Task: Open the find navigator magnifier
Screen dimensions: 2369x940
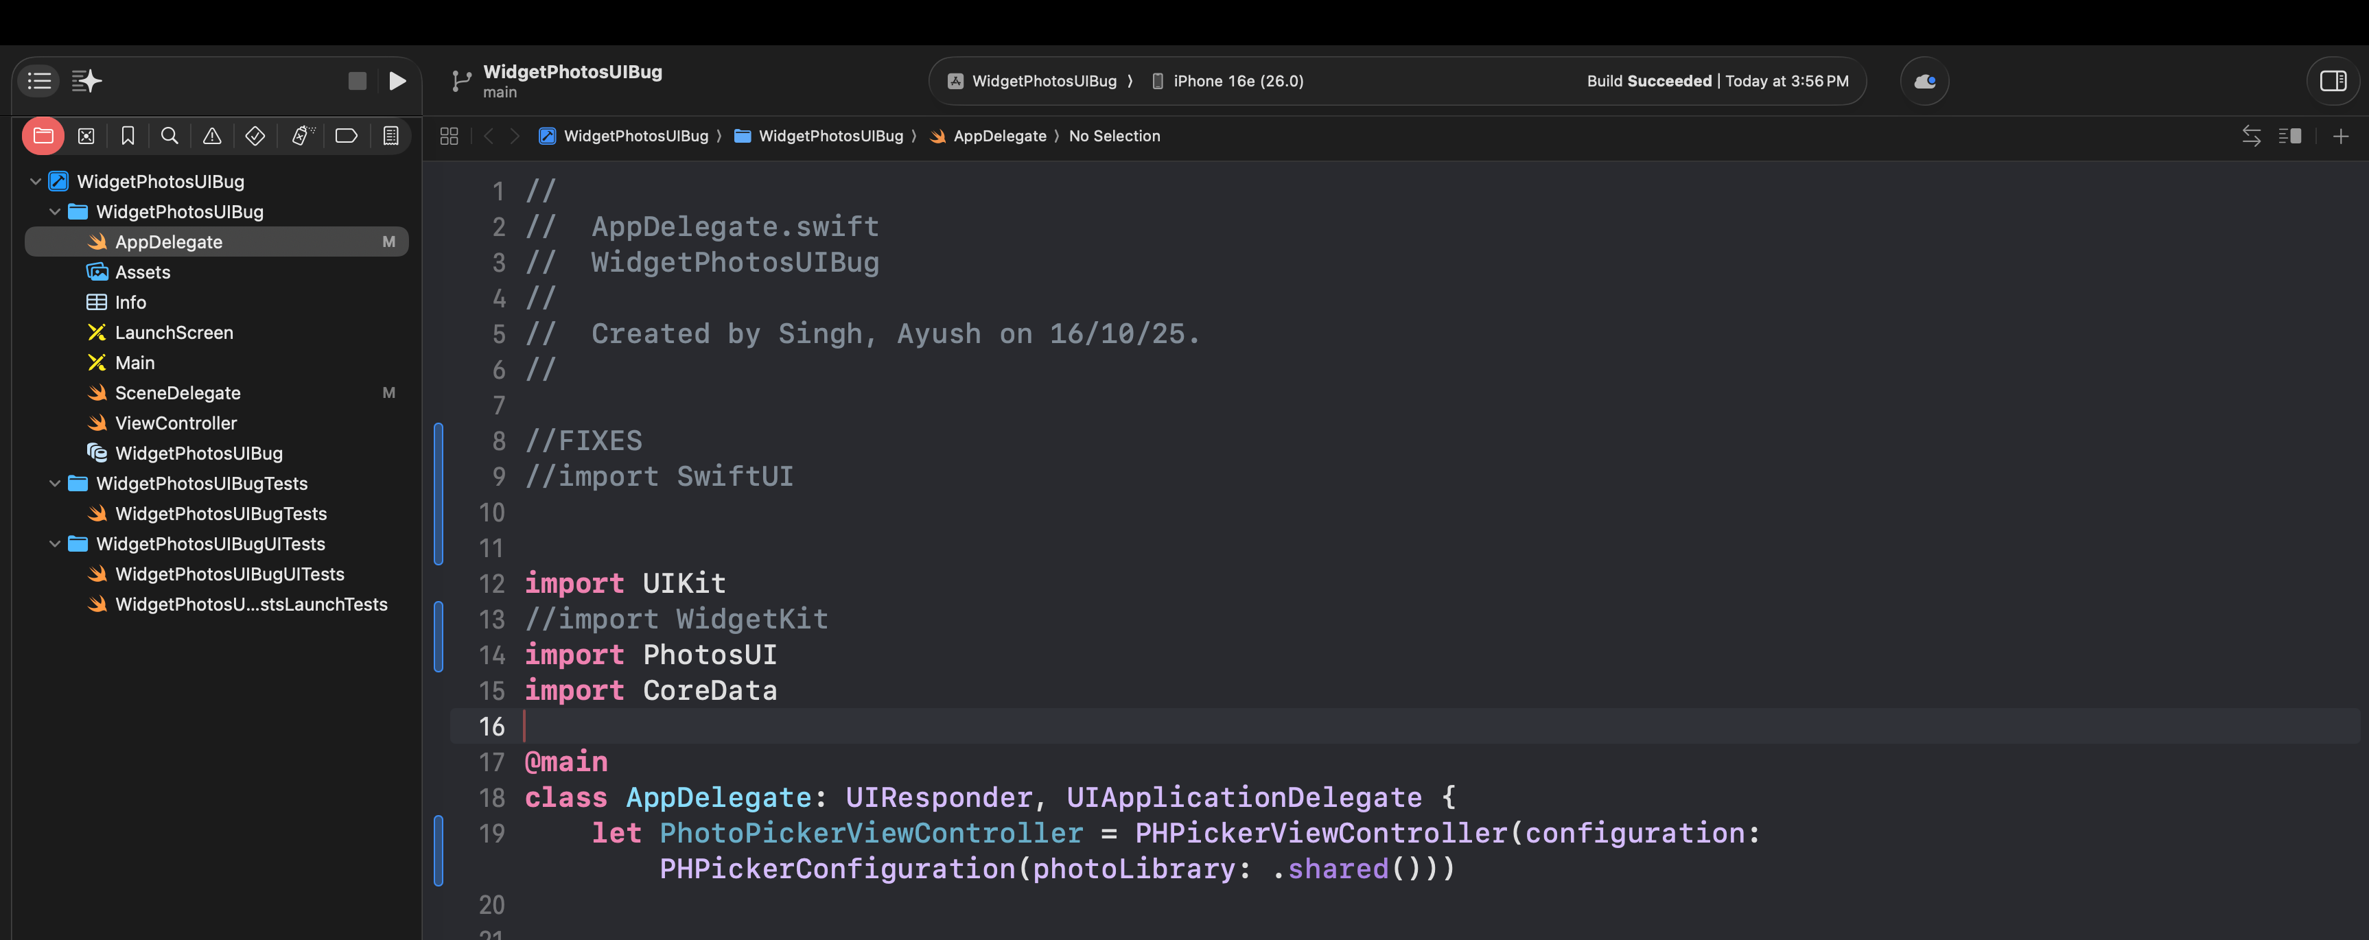Action: click(170, 136)
